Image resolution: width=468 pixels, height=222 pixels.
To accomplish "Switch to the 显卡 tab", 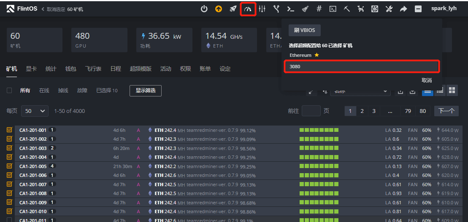I will pos(31,69).
